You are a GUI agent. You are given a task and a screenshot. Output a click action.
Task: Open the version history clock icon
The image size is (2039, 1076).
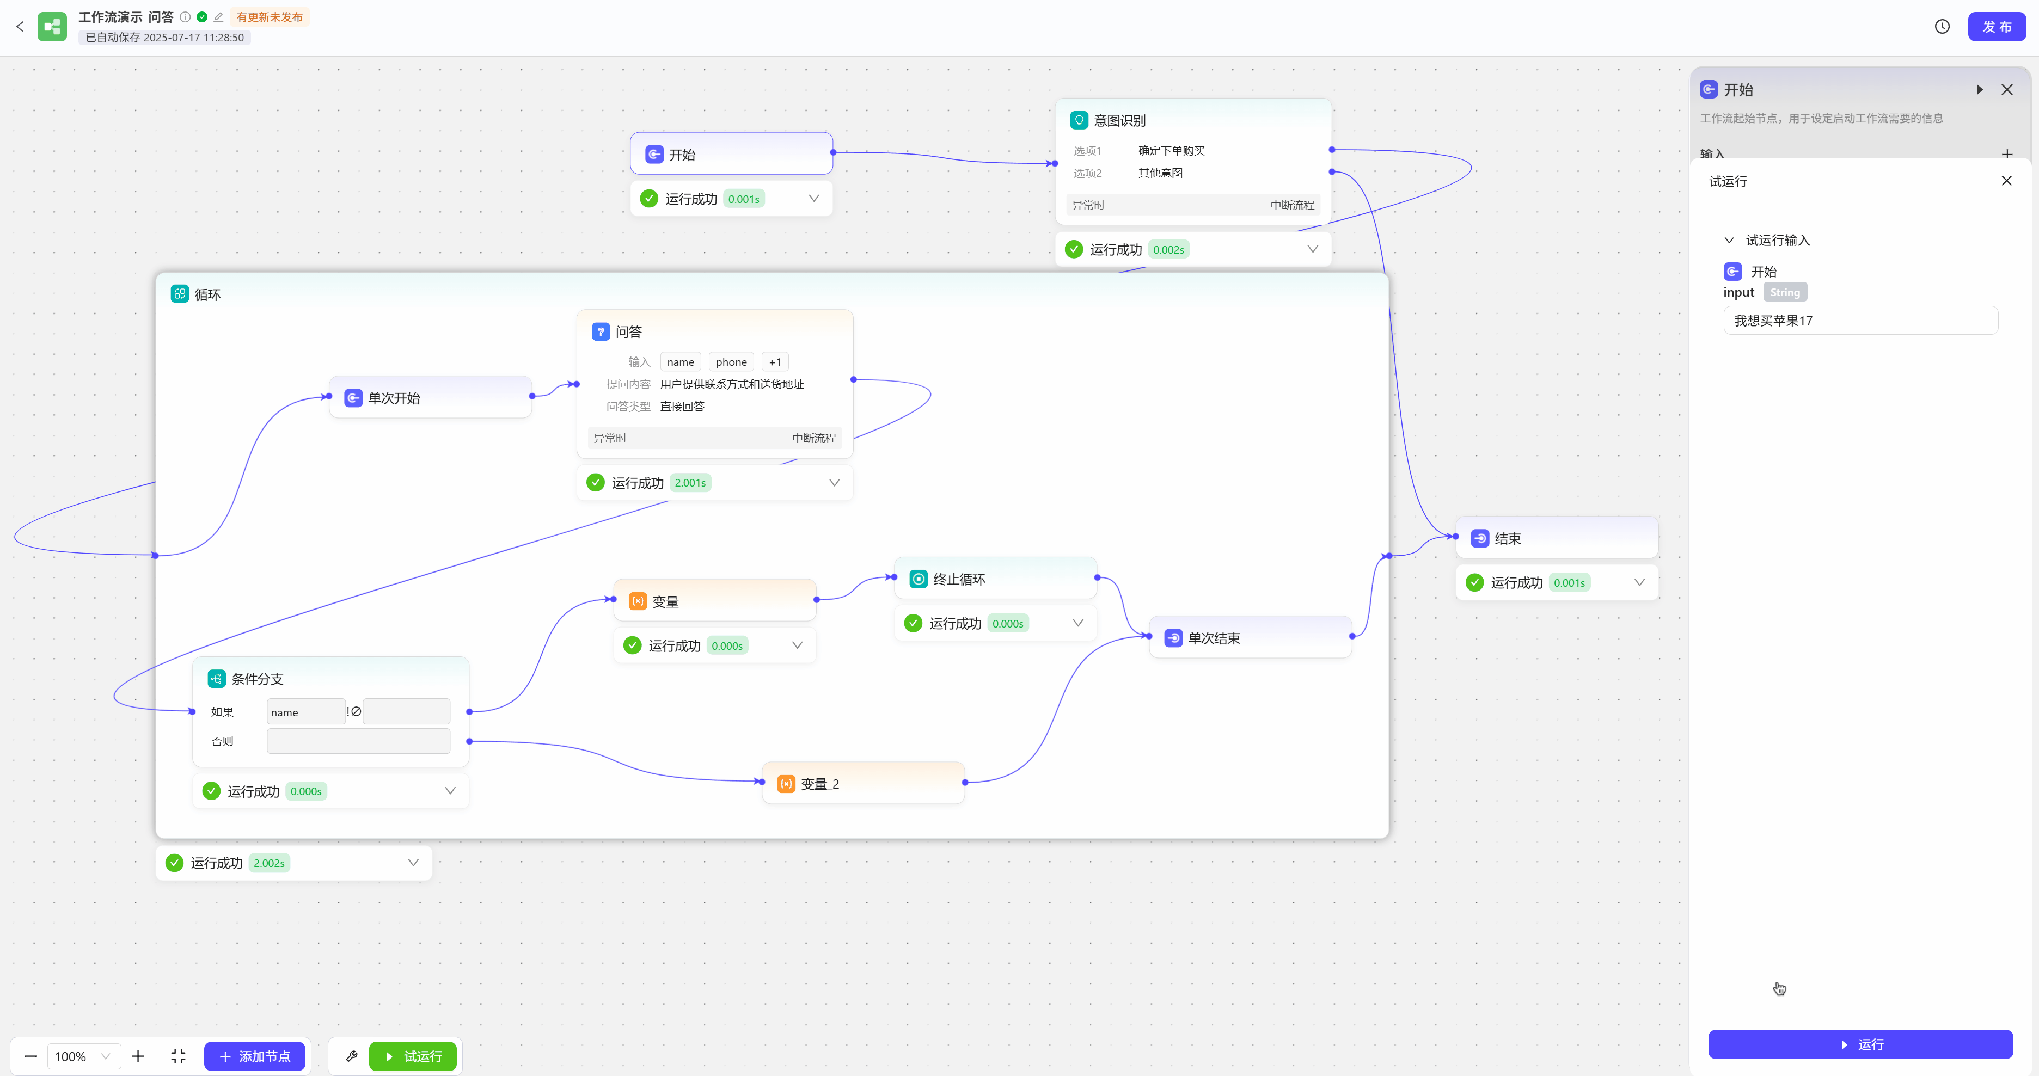[x=1942, y=27]
